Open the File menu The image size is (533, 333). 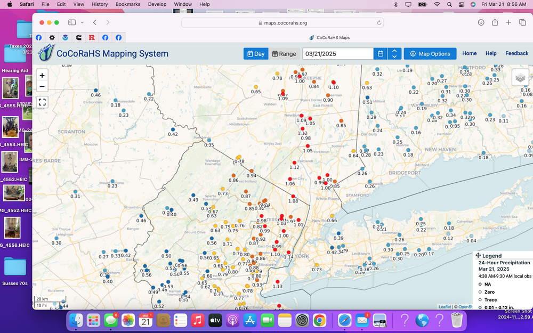point(45,4)
